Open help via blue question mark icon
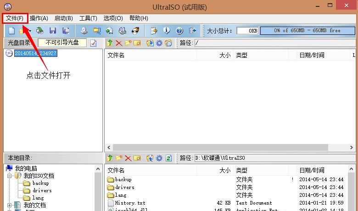 (x=179, y=31)
